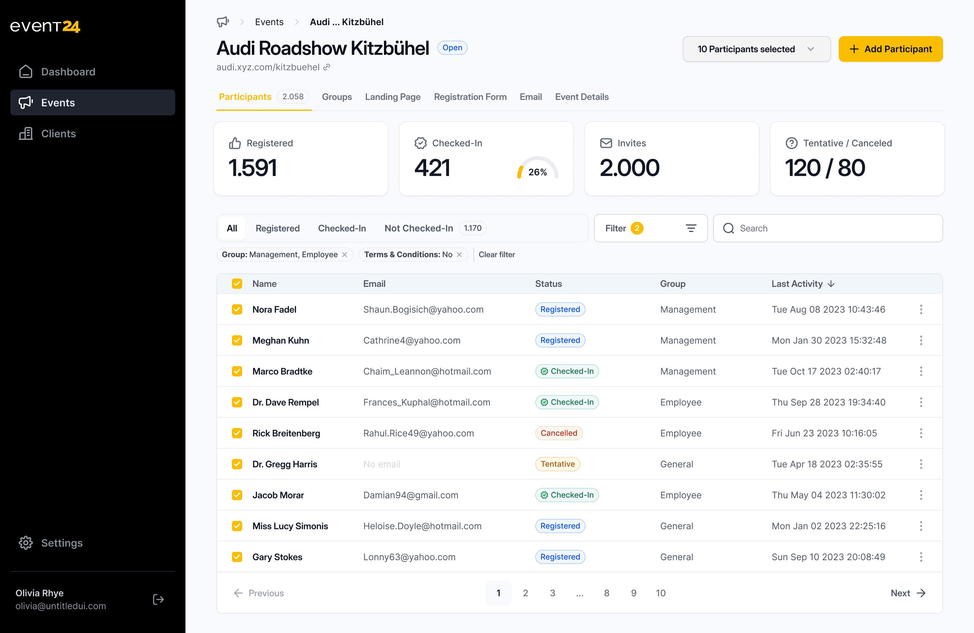Uncheck Marco Bradtke's row checkbox
The height and width of the screenshot is (633, 974).
pos(237,371)
